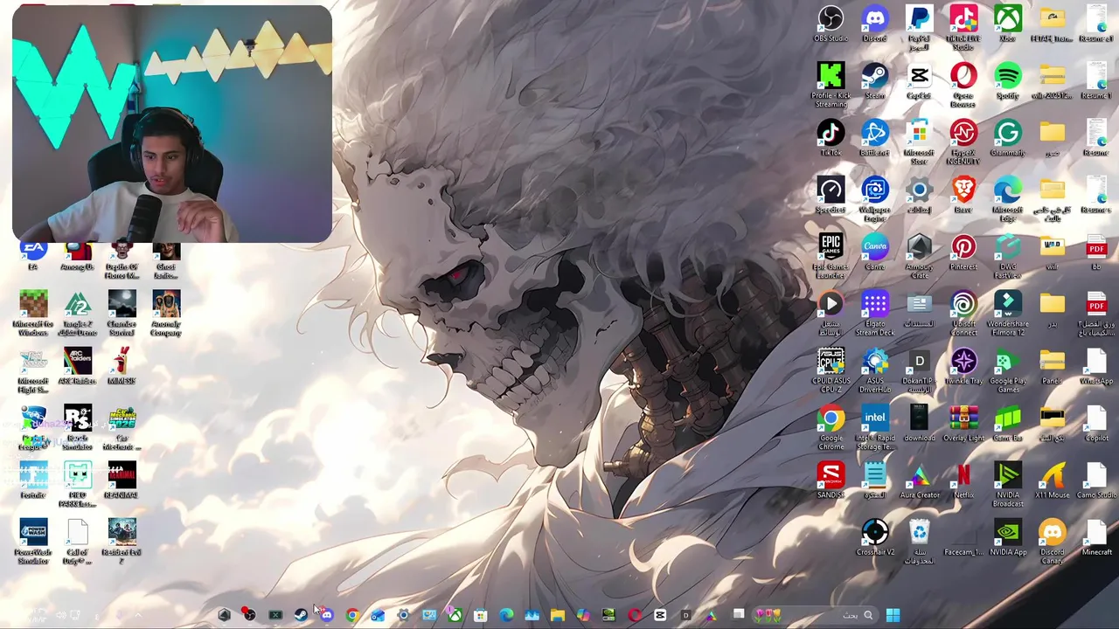
Task: Open the CPUID ASUS CPU-Z shortcut
Action: click(831, 370)
